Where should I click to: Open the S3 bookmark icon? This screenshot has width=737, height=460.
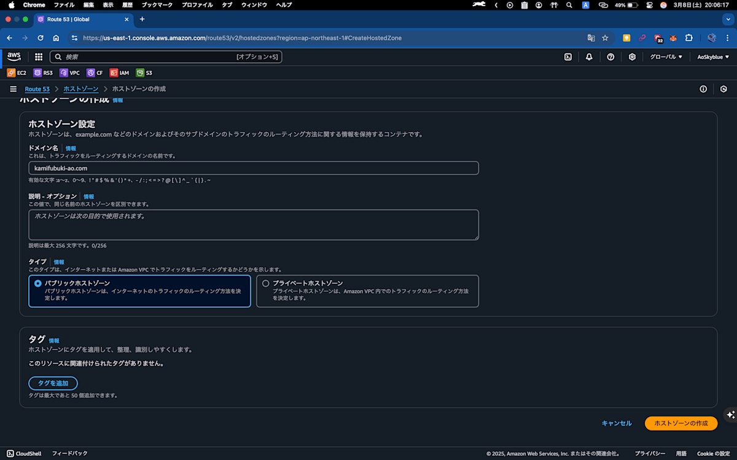[141, 72]
